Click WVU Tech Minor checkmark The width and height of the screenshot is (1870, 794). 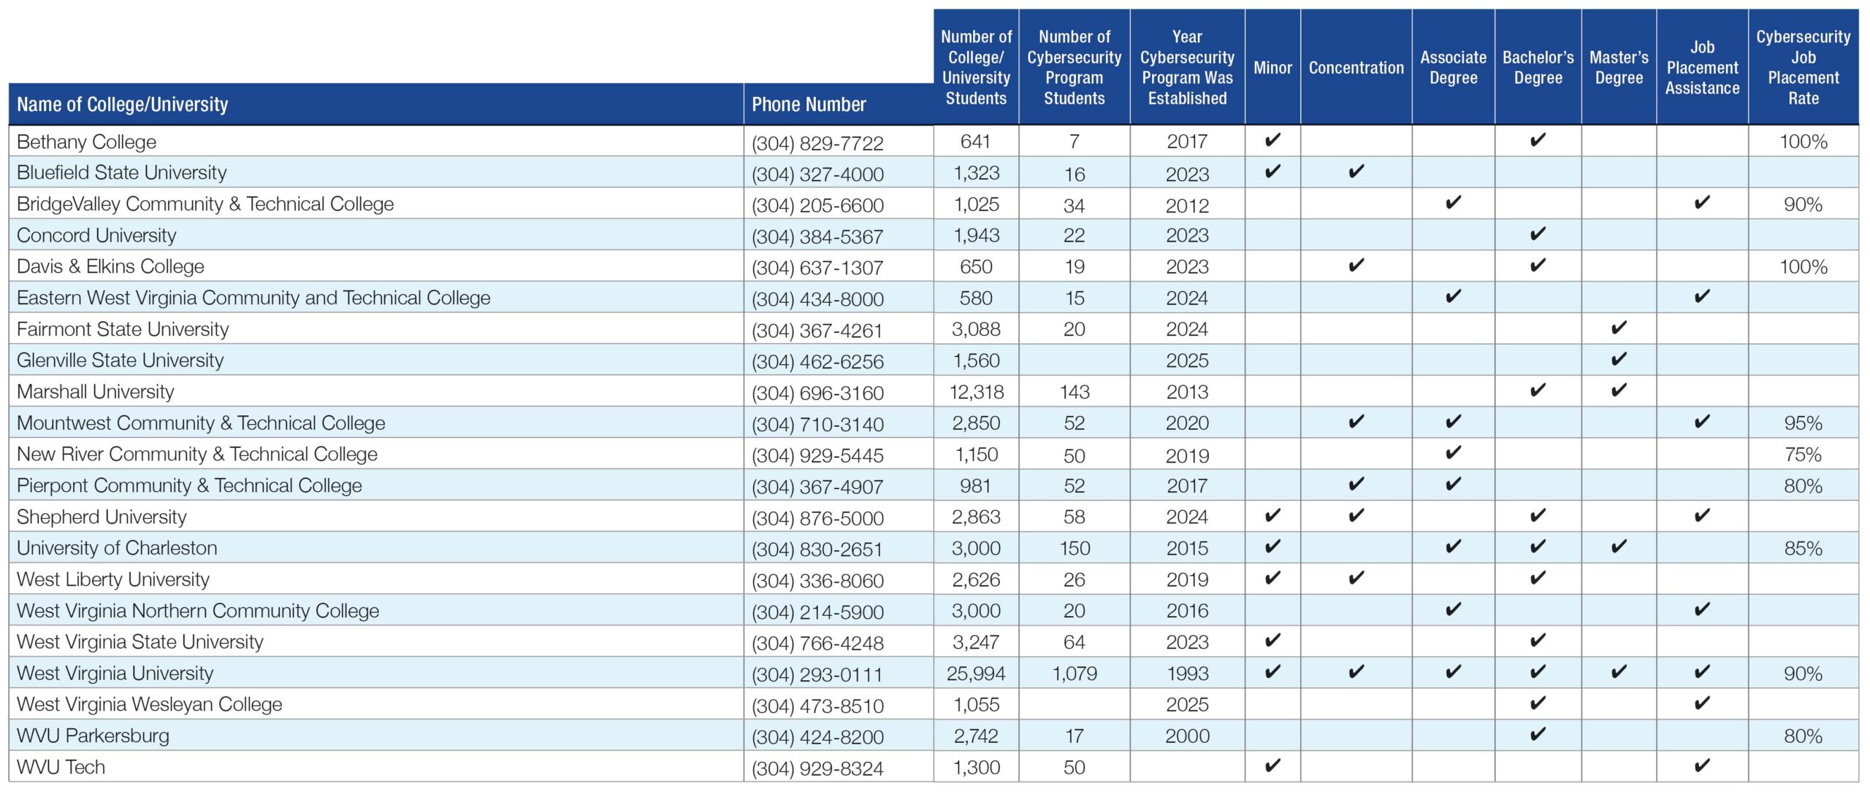coord(1272,766)
